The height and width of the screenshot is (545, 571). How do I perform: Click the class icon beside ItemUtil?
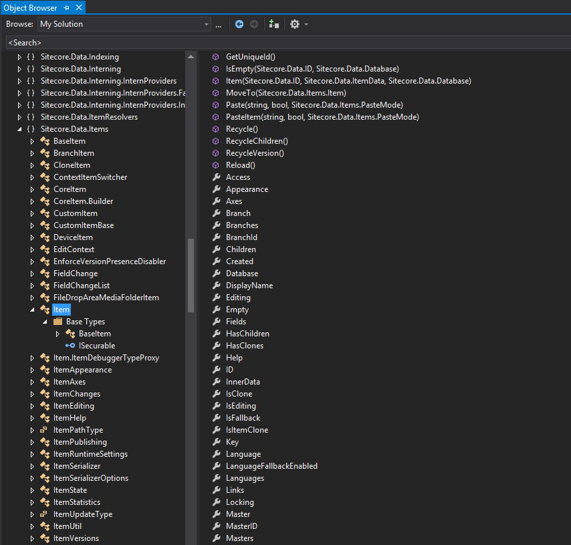[x=45, y=526]
